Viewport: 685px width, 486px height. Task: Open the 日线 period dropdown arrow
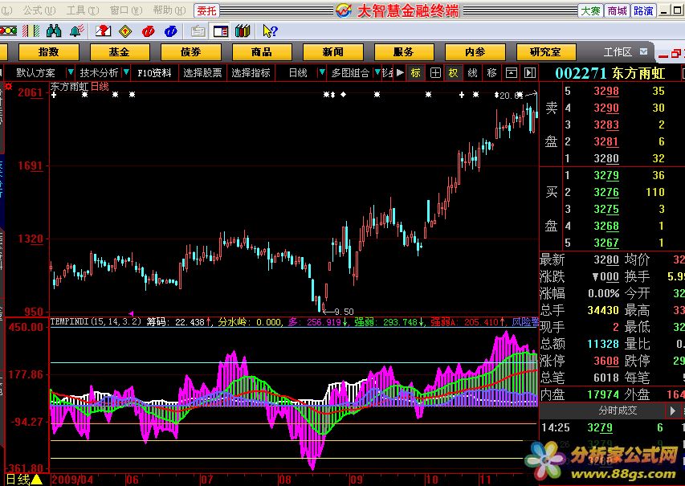(x=322, y=72)
